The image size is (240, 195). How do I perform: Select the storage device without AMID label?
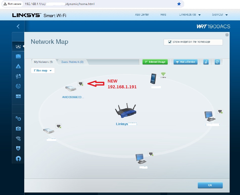(x=49, y=131)
